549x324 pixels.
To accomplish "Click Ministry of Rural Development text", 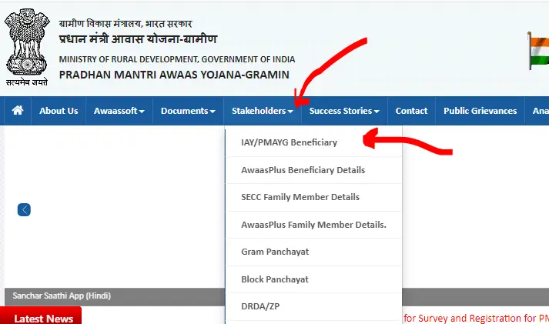I will (177, 59).
